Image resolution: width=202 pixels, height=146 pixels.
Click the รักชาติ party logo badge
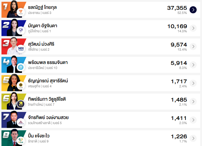[x=20, y=140]
